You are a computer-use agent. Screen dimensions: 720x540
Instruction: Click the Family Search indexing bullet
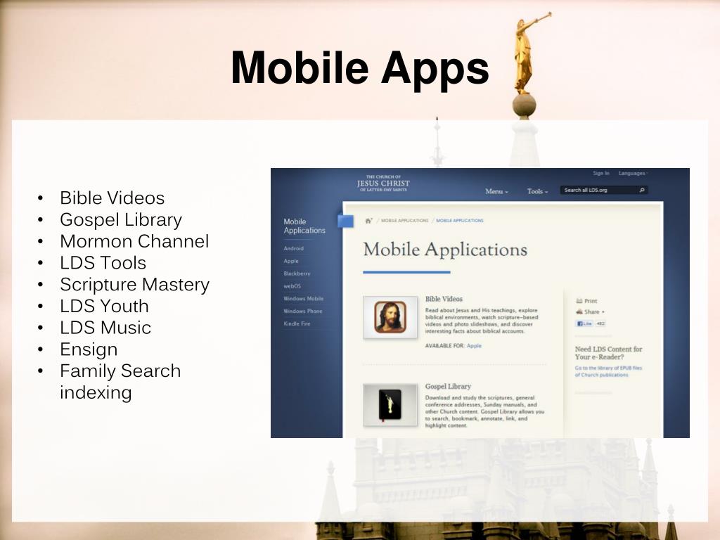click(x=120, y=382)
